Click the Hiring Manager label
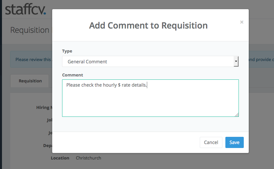 (x=44, y=108)
